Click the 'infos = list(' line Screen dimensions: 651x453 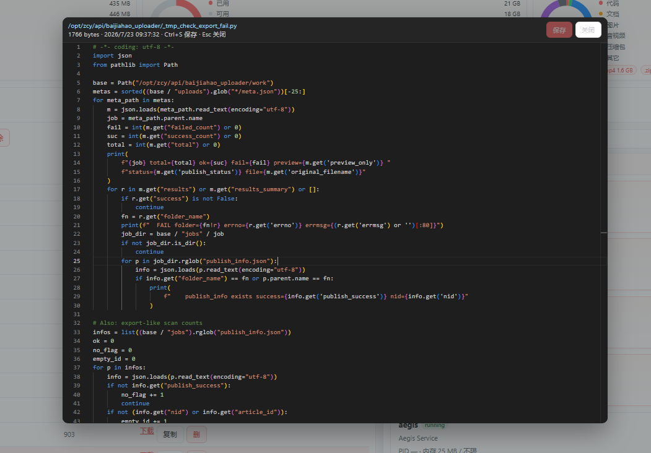pyautogui.click(x=192, y=332)
